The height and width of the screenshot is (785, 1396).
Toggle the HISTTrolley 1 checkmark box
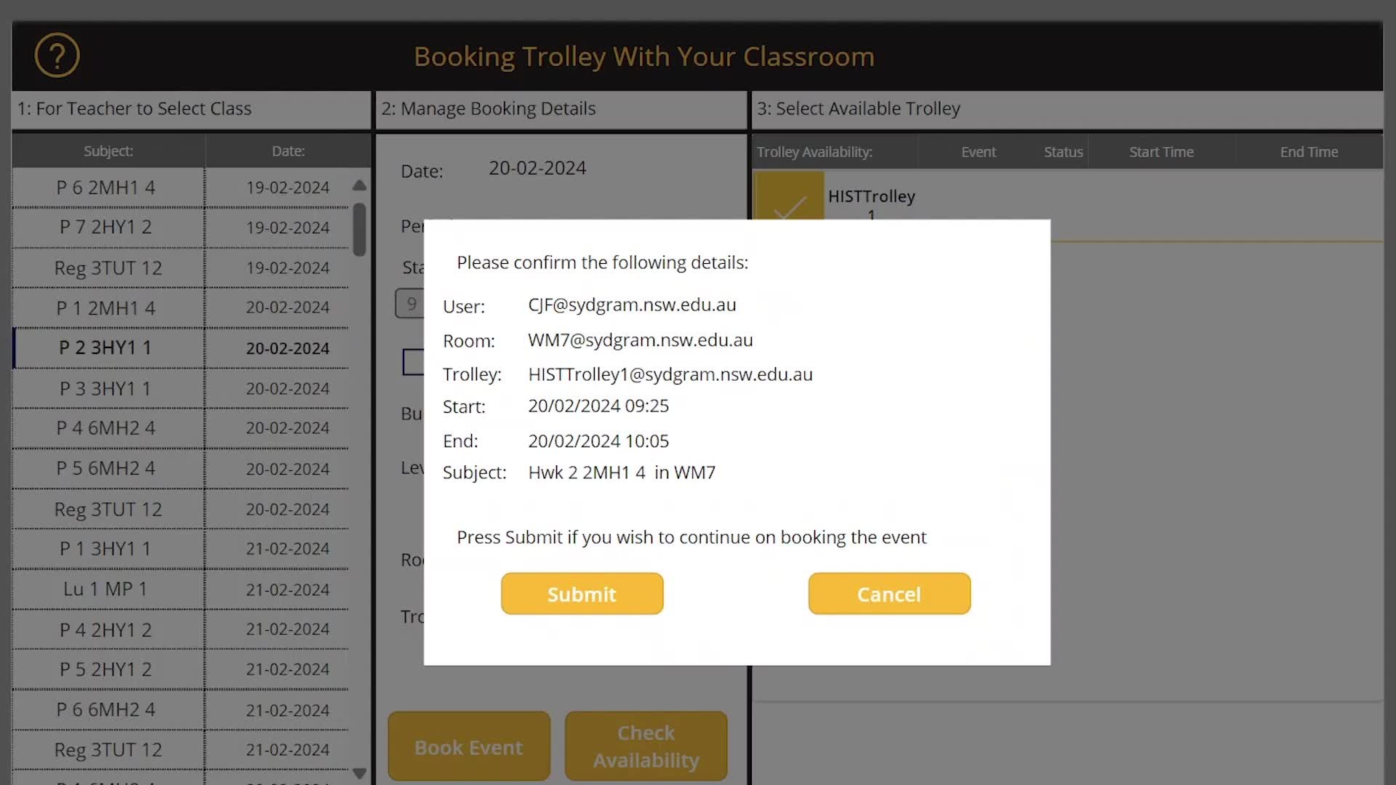(789, 197)
